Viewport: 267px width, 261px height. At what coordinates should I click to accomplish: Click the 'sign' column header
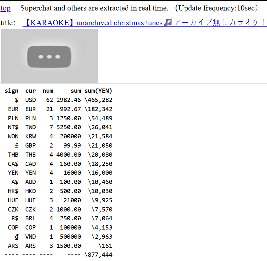click(x=11, y=91)
